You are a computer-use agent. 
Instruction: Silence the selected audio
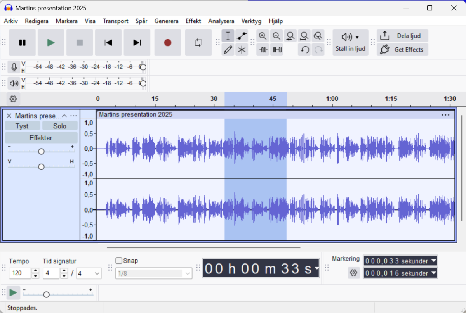click(276, 50)
